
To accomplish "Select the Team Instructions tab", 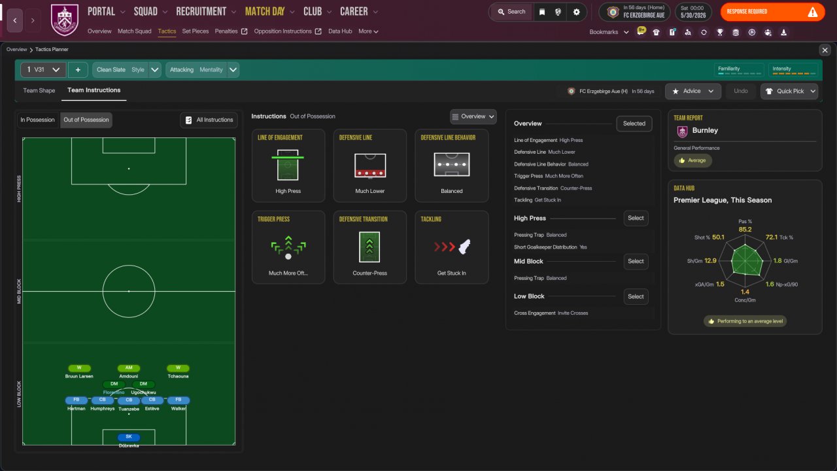I will pos(94,90).
